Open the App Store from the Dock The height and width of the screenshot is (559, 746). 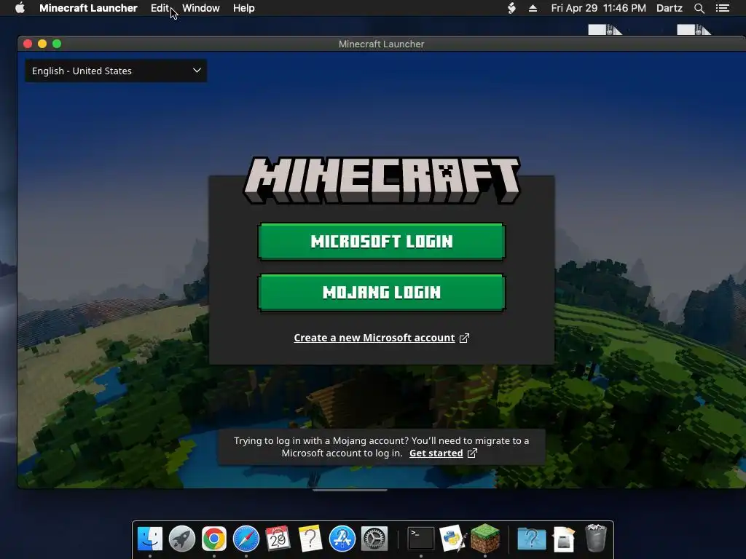342,539
